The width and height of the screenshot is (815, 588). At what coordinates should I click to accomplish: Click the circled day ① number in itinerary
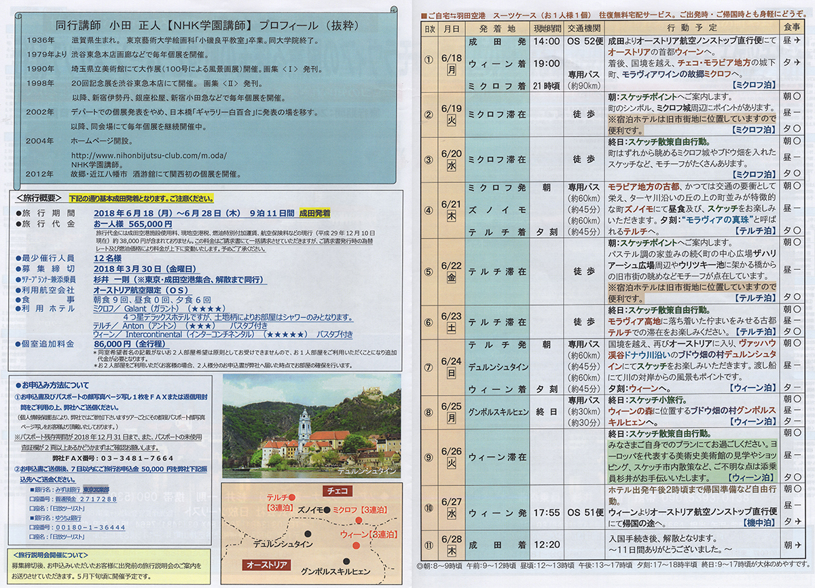[x=429, y=58]
